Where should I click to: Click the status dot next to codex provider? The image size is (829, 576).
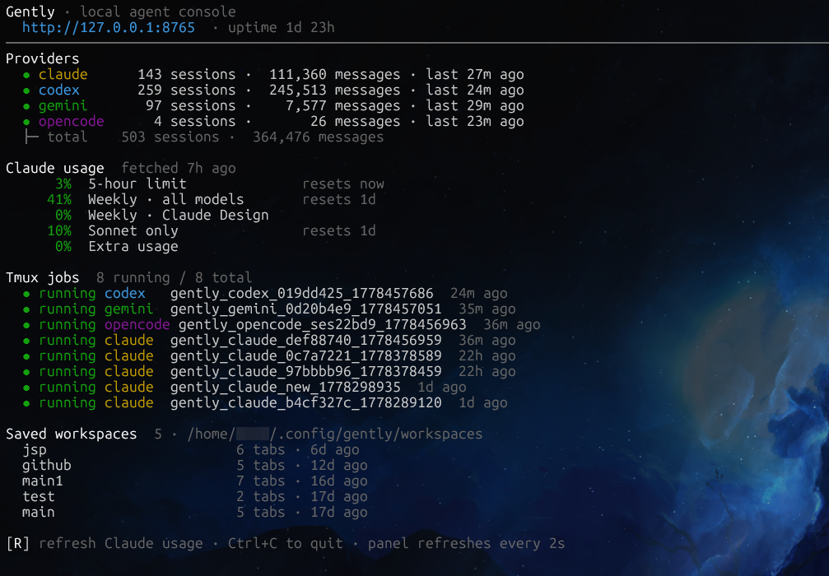(x=26, y=91)
